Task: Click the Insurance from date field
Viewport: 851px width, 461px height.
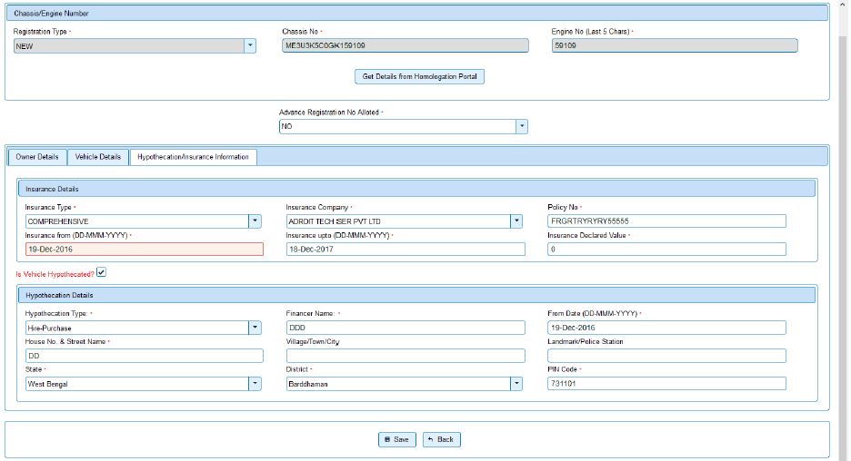Action: 145,250
